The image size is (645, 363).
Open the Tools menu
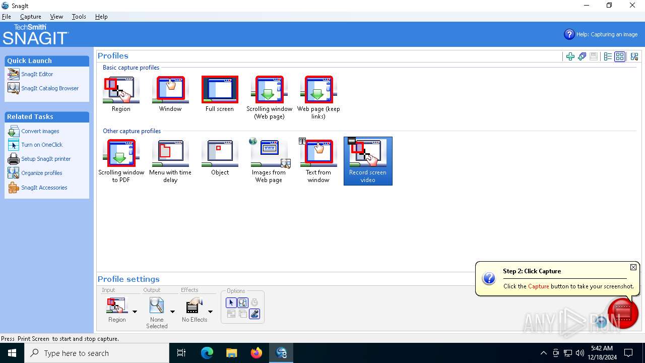pos(79,17)
